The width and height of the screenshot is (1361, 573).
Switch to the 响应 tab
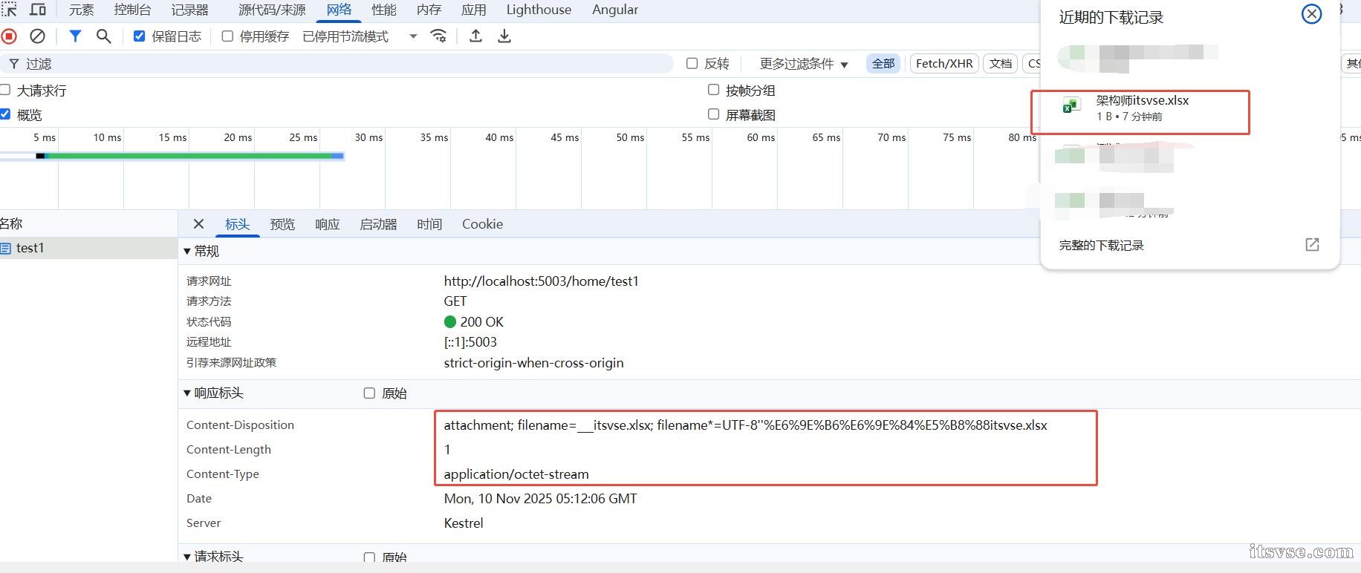point(328,224)
